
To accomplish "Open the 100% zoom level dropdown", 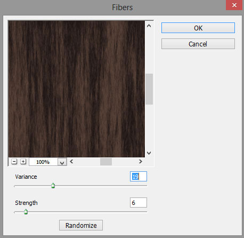I will tap(62, 162).
